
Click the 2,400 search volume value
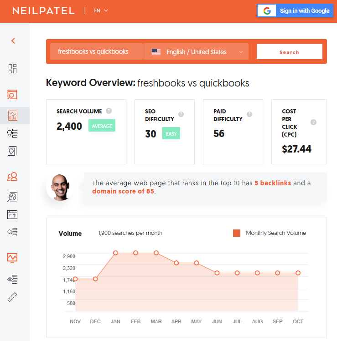pos(69,126)
